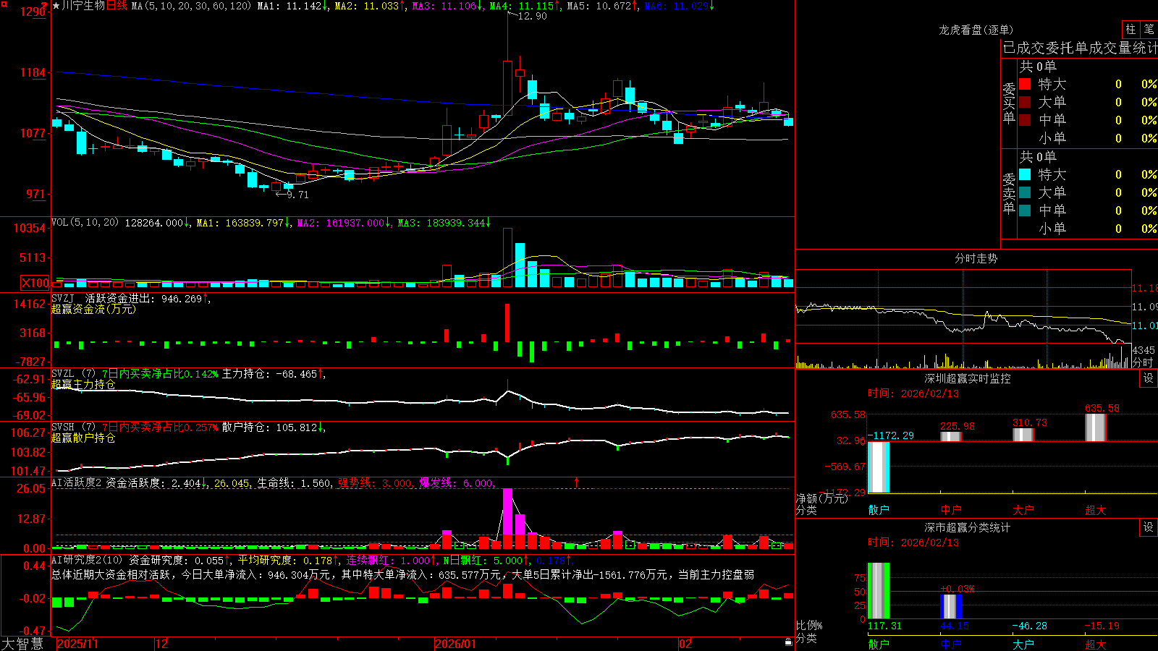This screenshot has width=1158, height=651.
Task: Click the ×100 volume scale box
Action: tap(35, 283)
